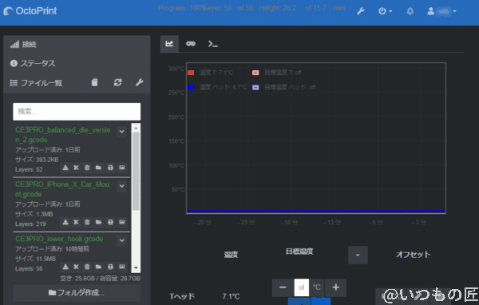Delete CE3PRO_iPhone_X_Car_Mount.gcode
The width and height of the screenshot is (479, 305).
pos(87,222)
